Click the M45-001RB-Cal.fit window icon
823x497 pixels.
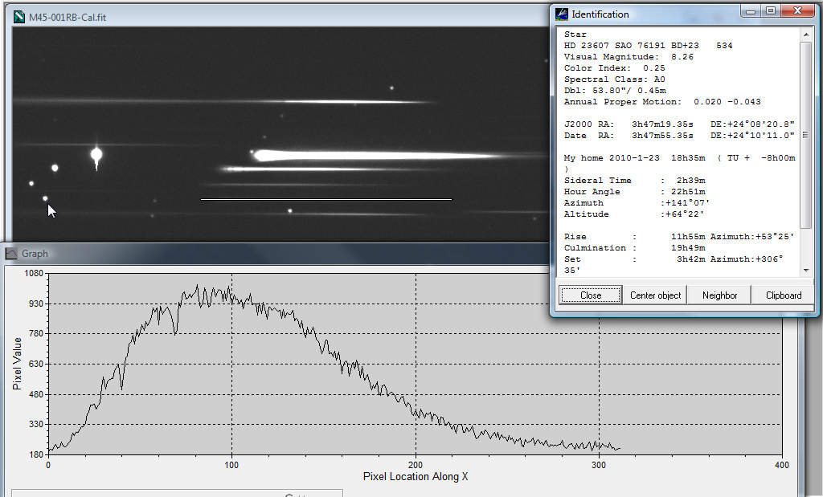pos(19,17)
